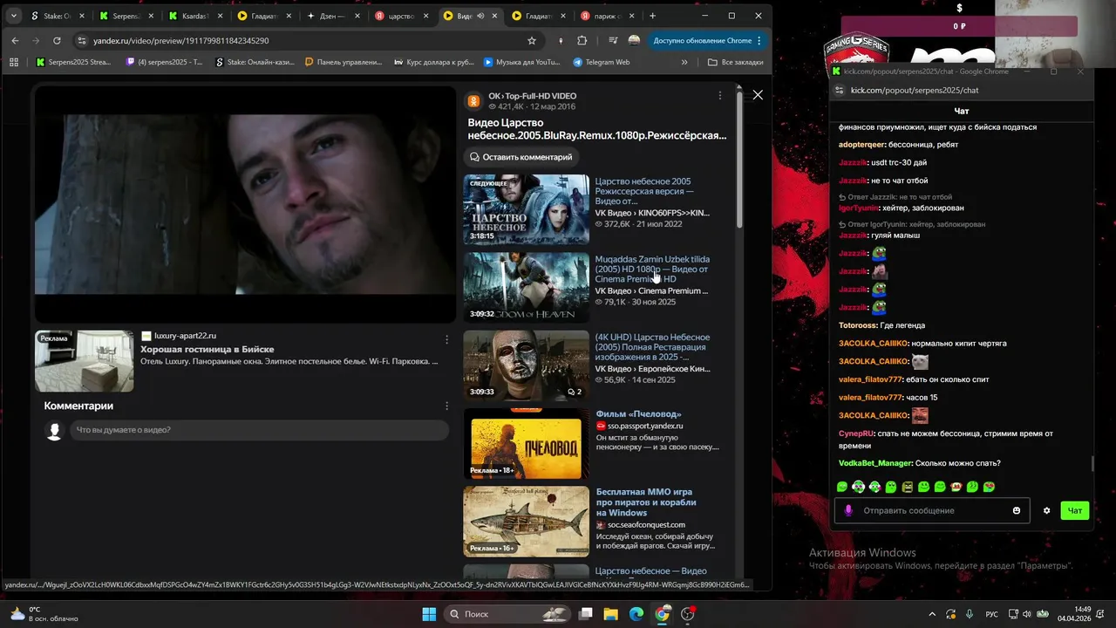Open the media controls toolbar icon
1116x628 pixels.
pyautogui.click(x=614, y=40)
